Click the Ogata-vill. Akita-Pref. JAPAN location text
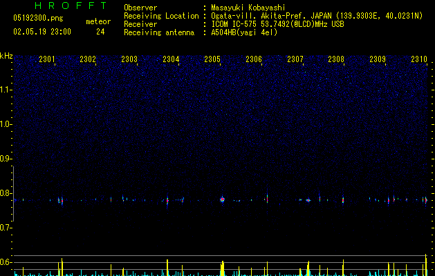Viewport: 435px width, 276px height. coord(317,16)
